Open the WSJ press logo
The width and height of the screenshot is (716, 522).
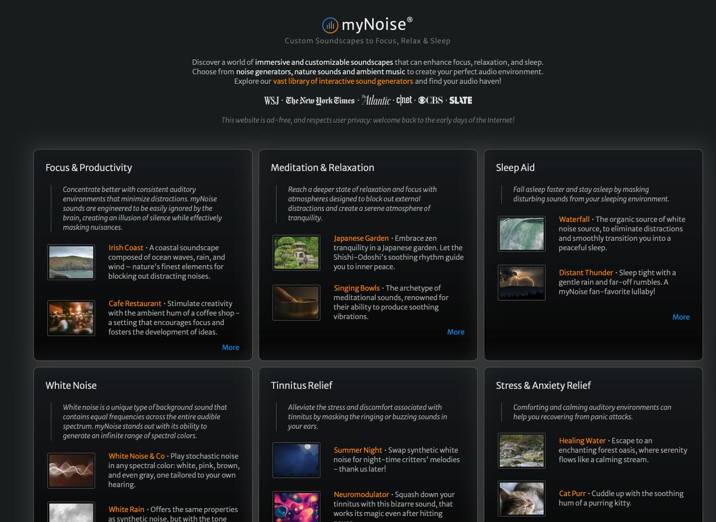point(272,101)
